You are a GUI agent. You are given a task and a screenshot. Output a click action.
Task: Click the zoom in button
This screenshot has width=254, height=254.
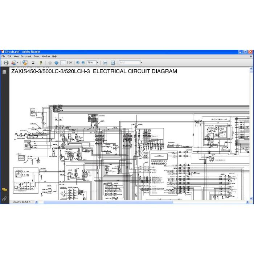click(83, 62)
